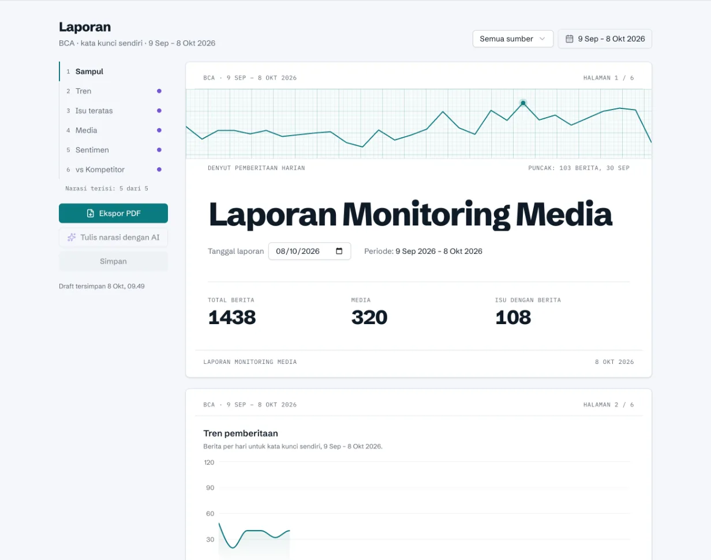Click the 'Halaman 2 / 6' label

(x=608, y=405)
